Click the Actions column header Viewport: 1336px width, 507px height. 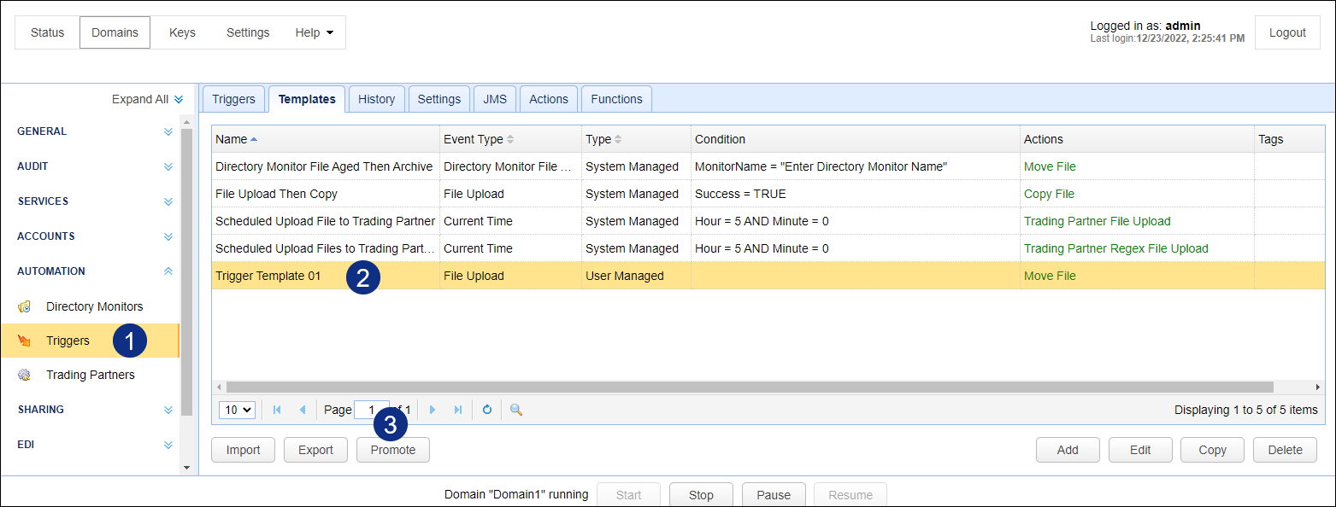[x=1137, y=139]
